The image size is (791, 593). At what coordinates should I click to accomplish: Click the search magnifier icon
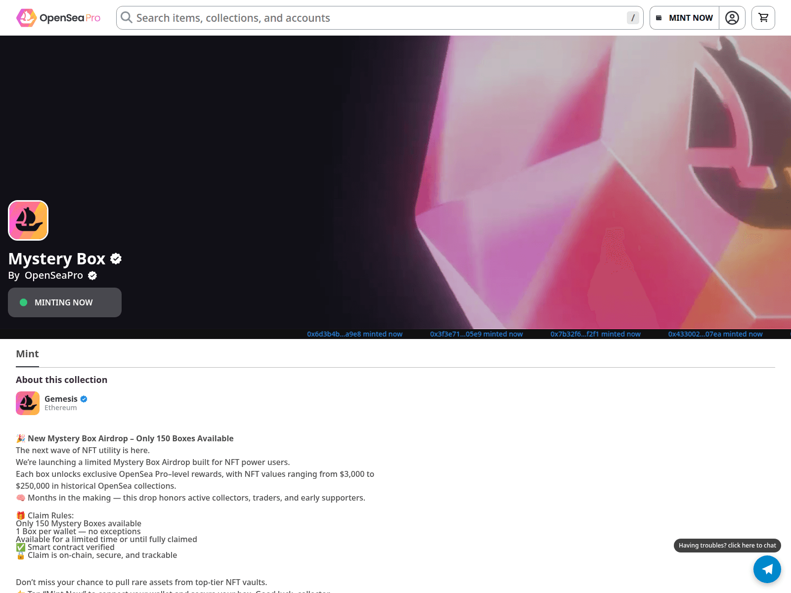127,18
